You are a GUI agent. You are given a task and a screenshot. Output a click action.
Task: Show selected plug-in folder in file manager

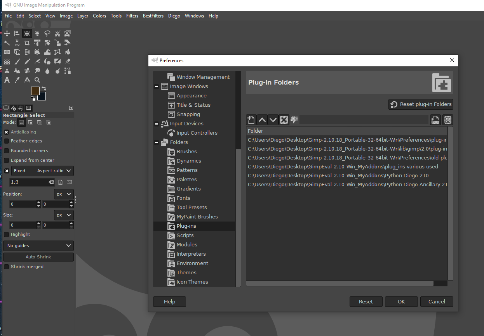tap(448, 120)
